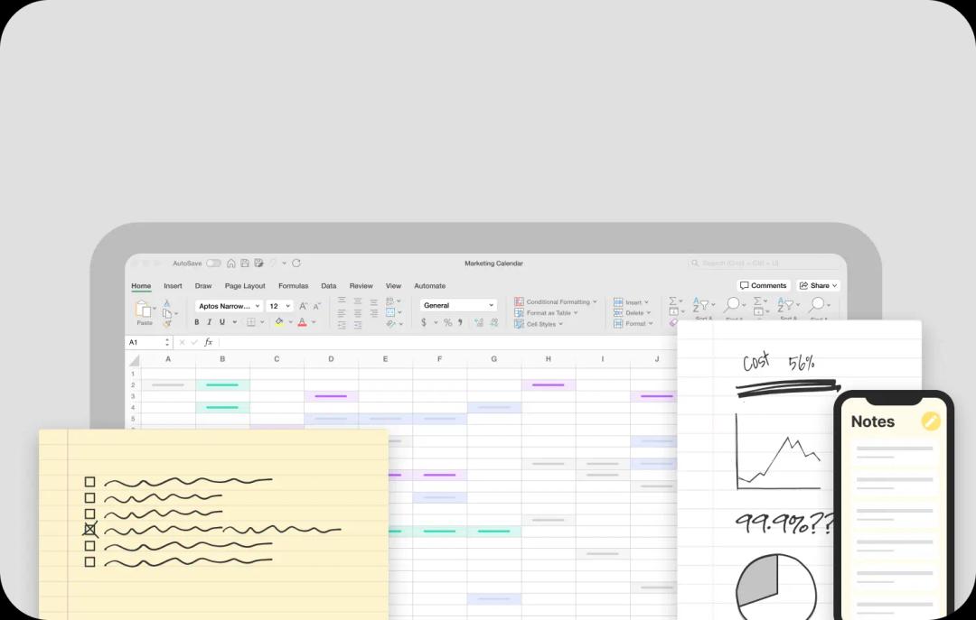Click the Percent Style icon
This screenshot has width=976, height=620.
pos(447,322)
